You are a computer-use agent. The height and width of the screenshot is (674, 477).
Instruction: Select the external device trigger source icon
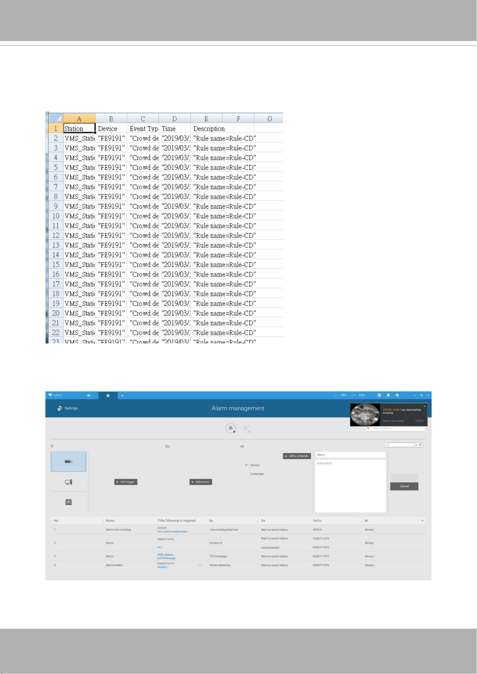tap(68, 502)
